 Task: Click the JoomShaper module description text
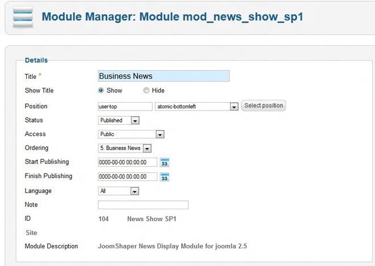click(x=173, y=246)
